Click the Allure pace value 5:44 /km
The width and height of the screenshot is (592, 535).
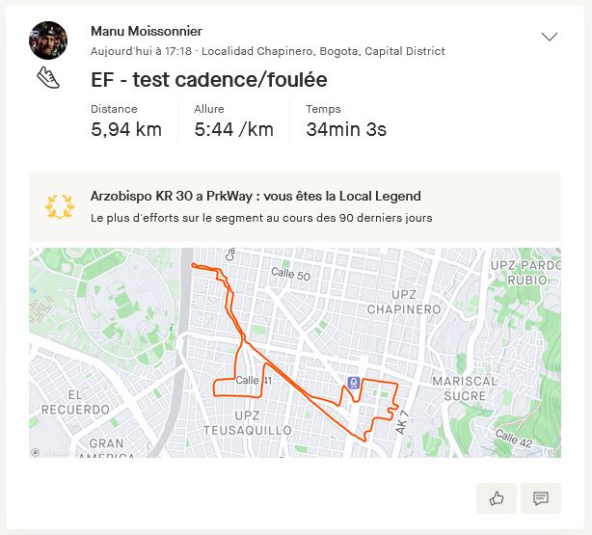233,129
